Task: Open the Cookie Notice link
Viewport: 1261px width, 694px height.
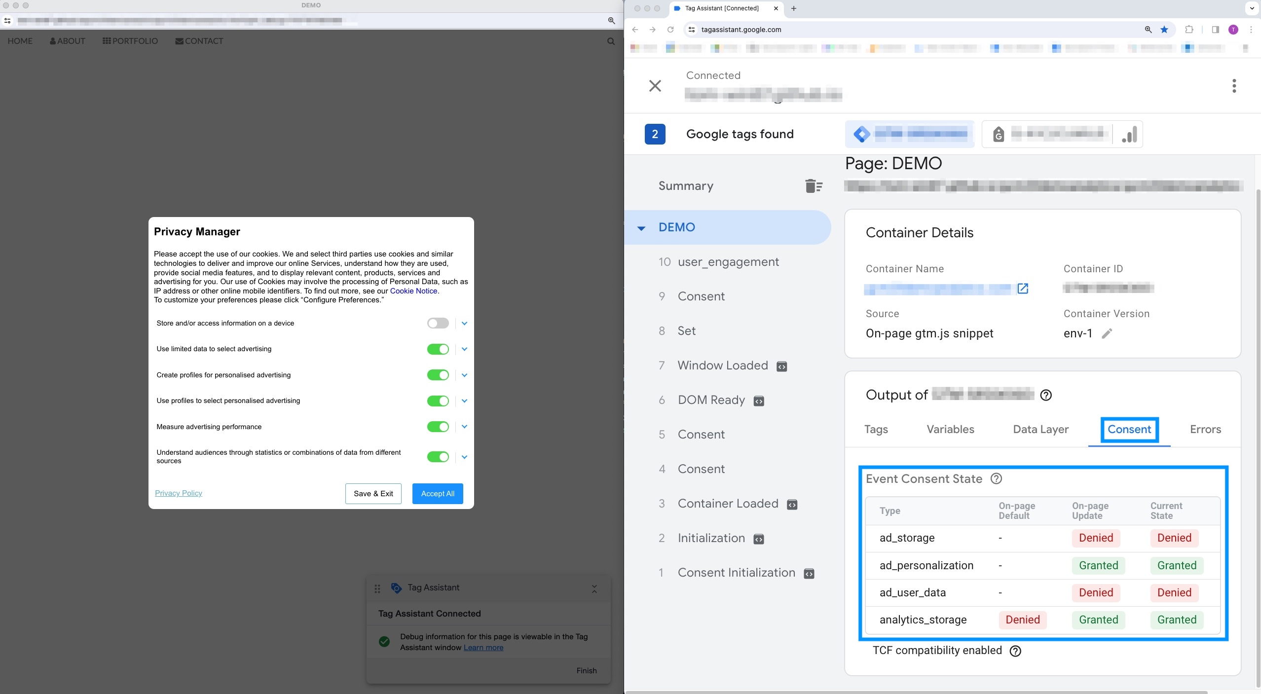Action: [413, 291]
